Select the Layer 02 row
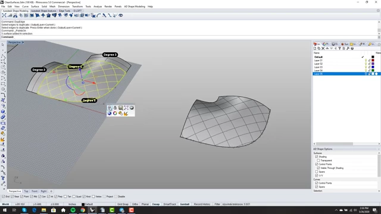This screenshot has height=214, width=381. (346, 64)
